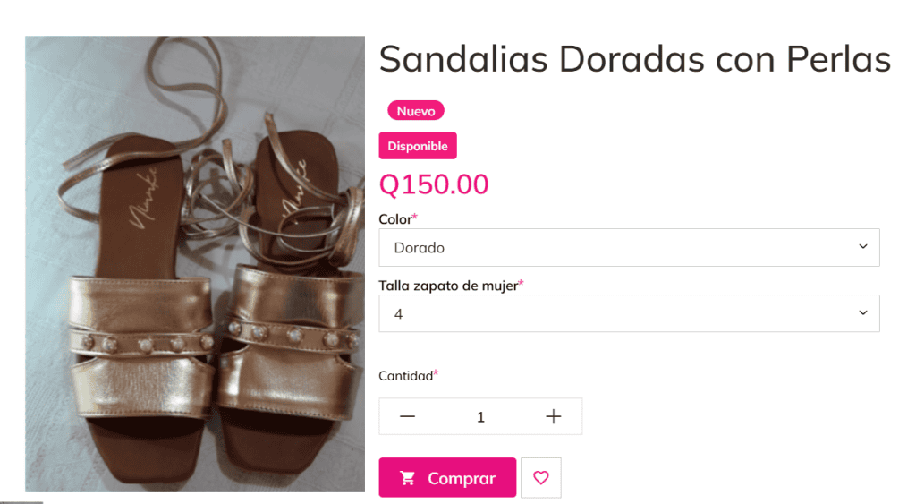
Task: Click the pink Nuevo badge
Action: tap(416, 110)
